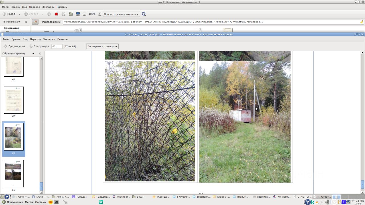Open Закладки menu in the file manager
This screenshot has height=205, width=365.
(48, 7)
